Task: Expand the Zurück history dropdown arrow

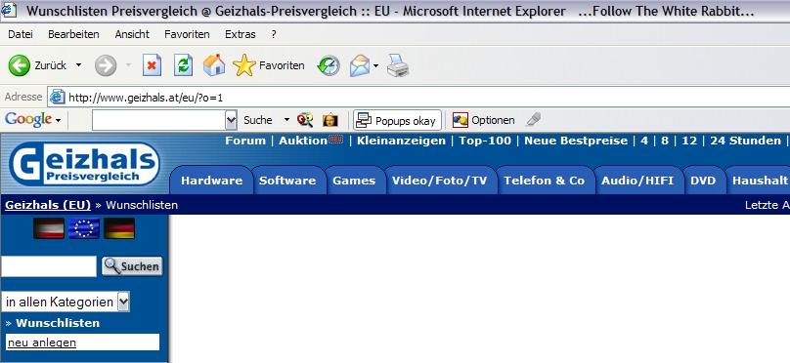Action: (78, 65)
